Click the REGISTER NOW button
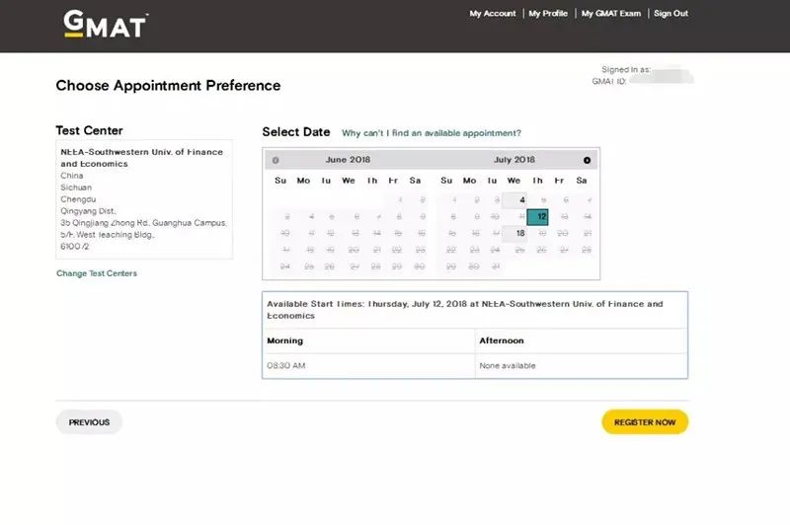790x525 pixels. pyautogui.click(x=645, y=422)
